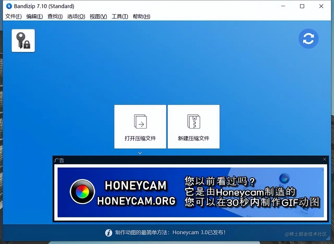Click the Honeycam color wheel logo
Viewport: 334px width, 244px height.
[82, 192]
